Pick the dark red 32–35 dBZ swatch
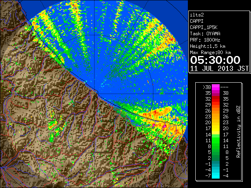 point(216,99)
